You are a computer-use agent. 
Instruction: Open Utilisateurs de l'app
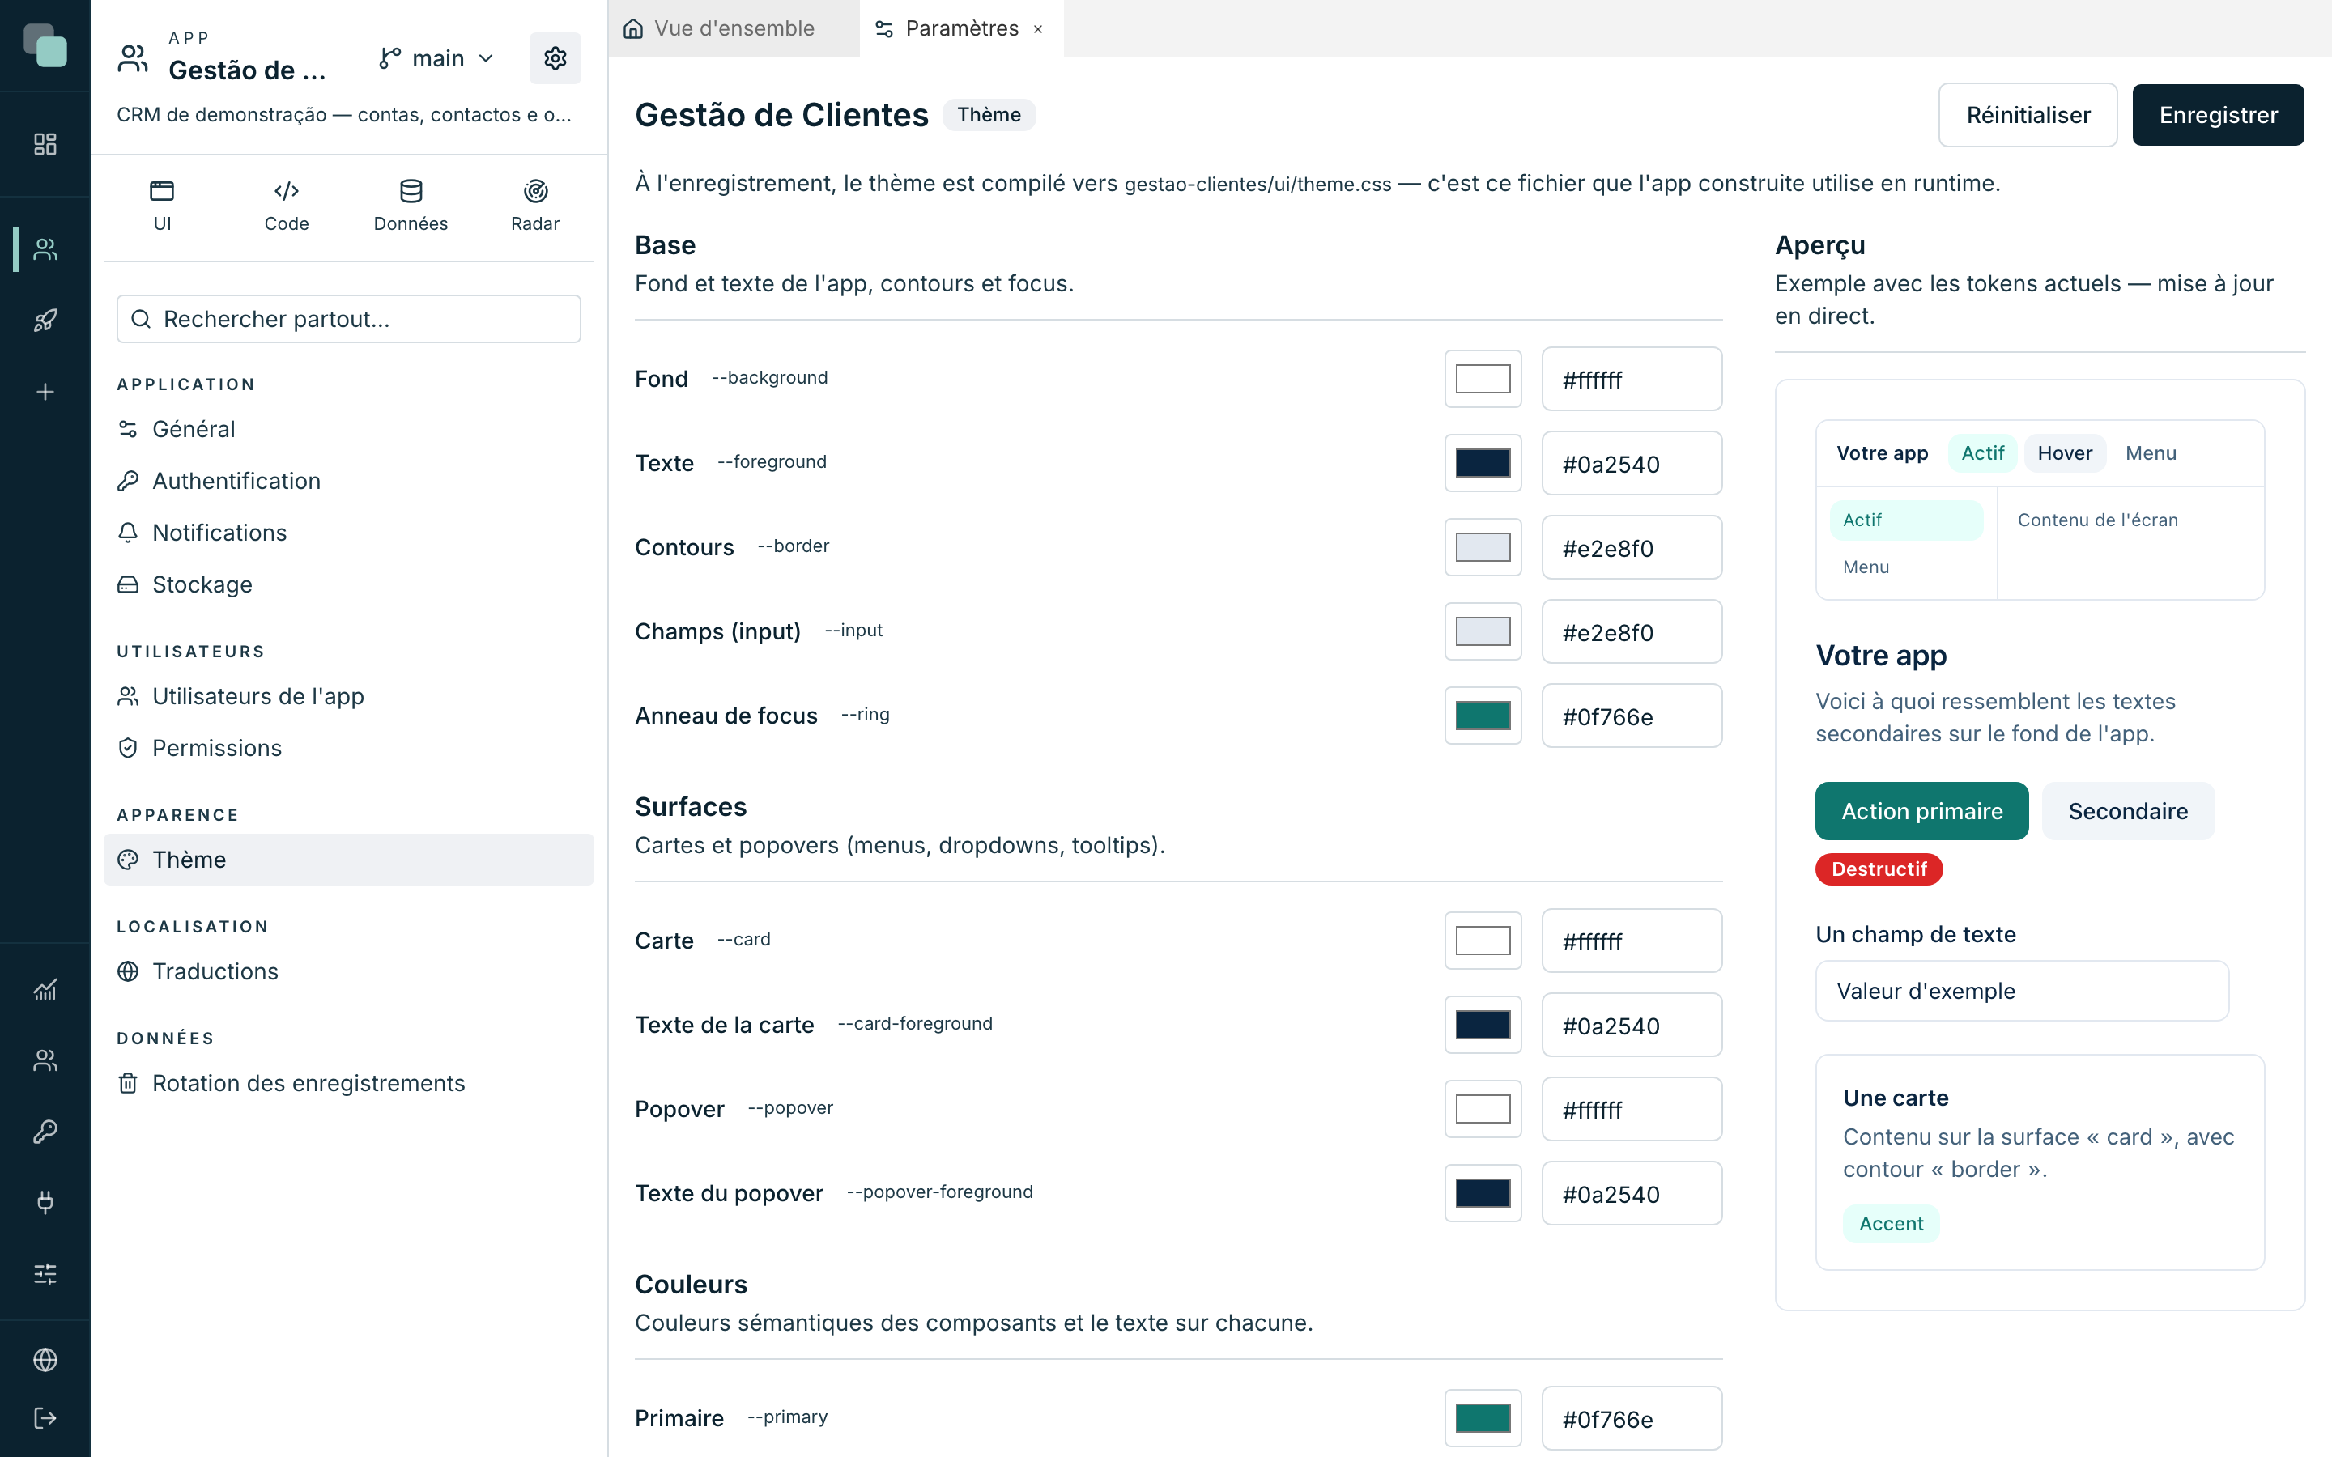pos(349,697)
